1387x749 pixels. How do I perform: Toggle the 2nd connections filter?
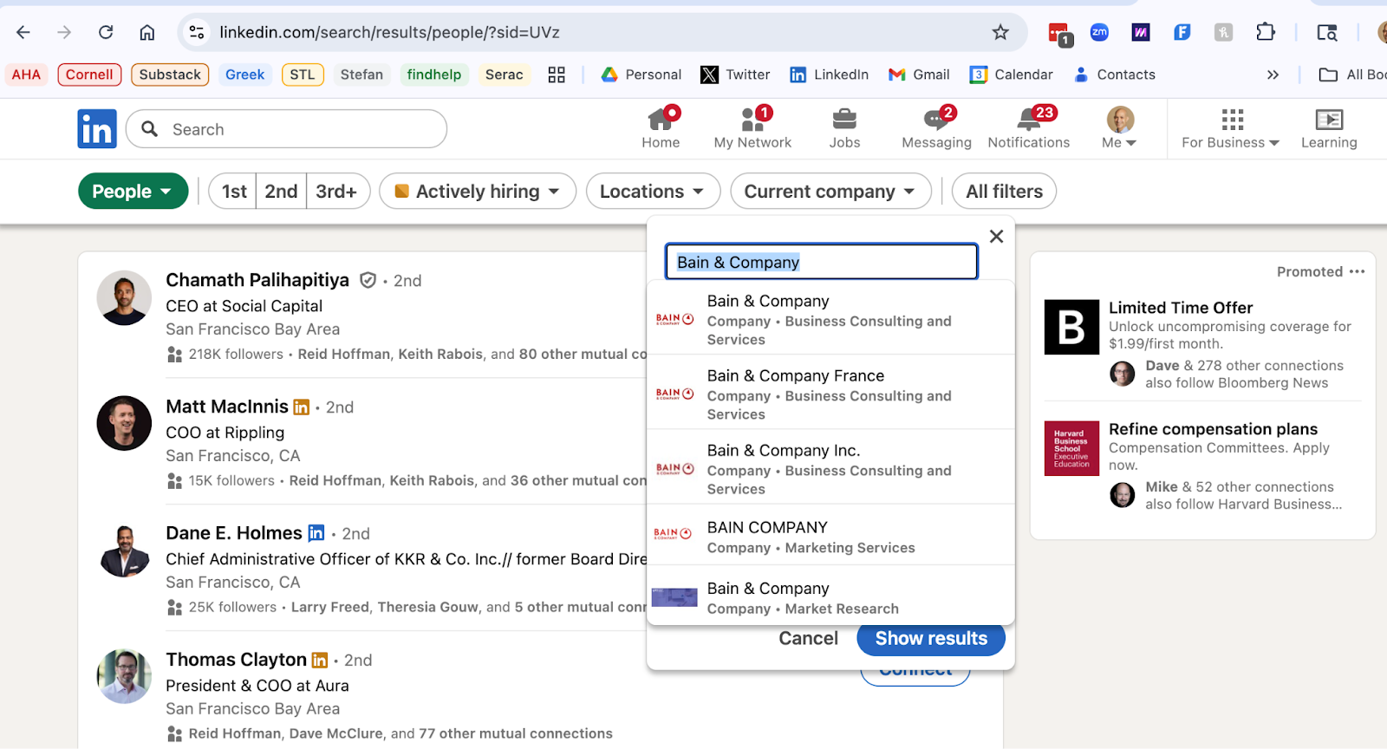click(281, 192)
